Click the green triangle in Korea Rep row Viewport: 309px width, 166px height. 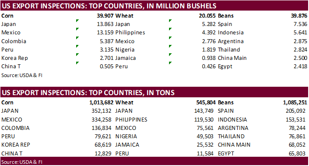point(77,55)
